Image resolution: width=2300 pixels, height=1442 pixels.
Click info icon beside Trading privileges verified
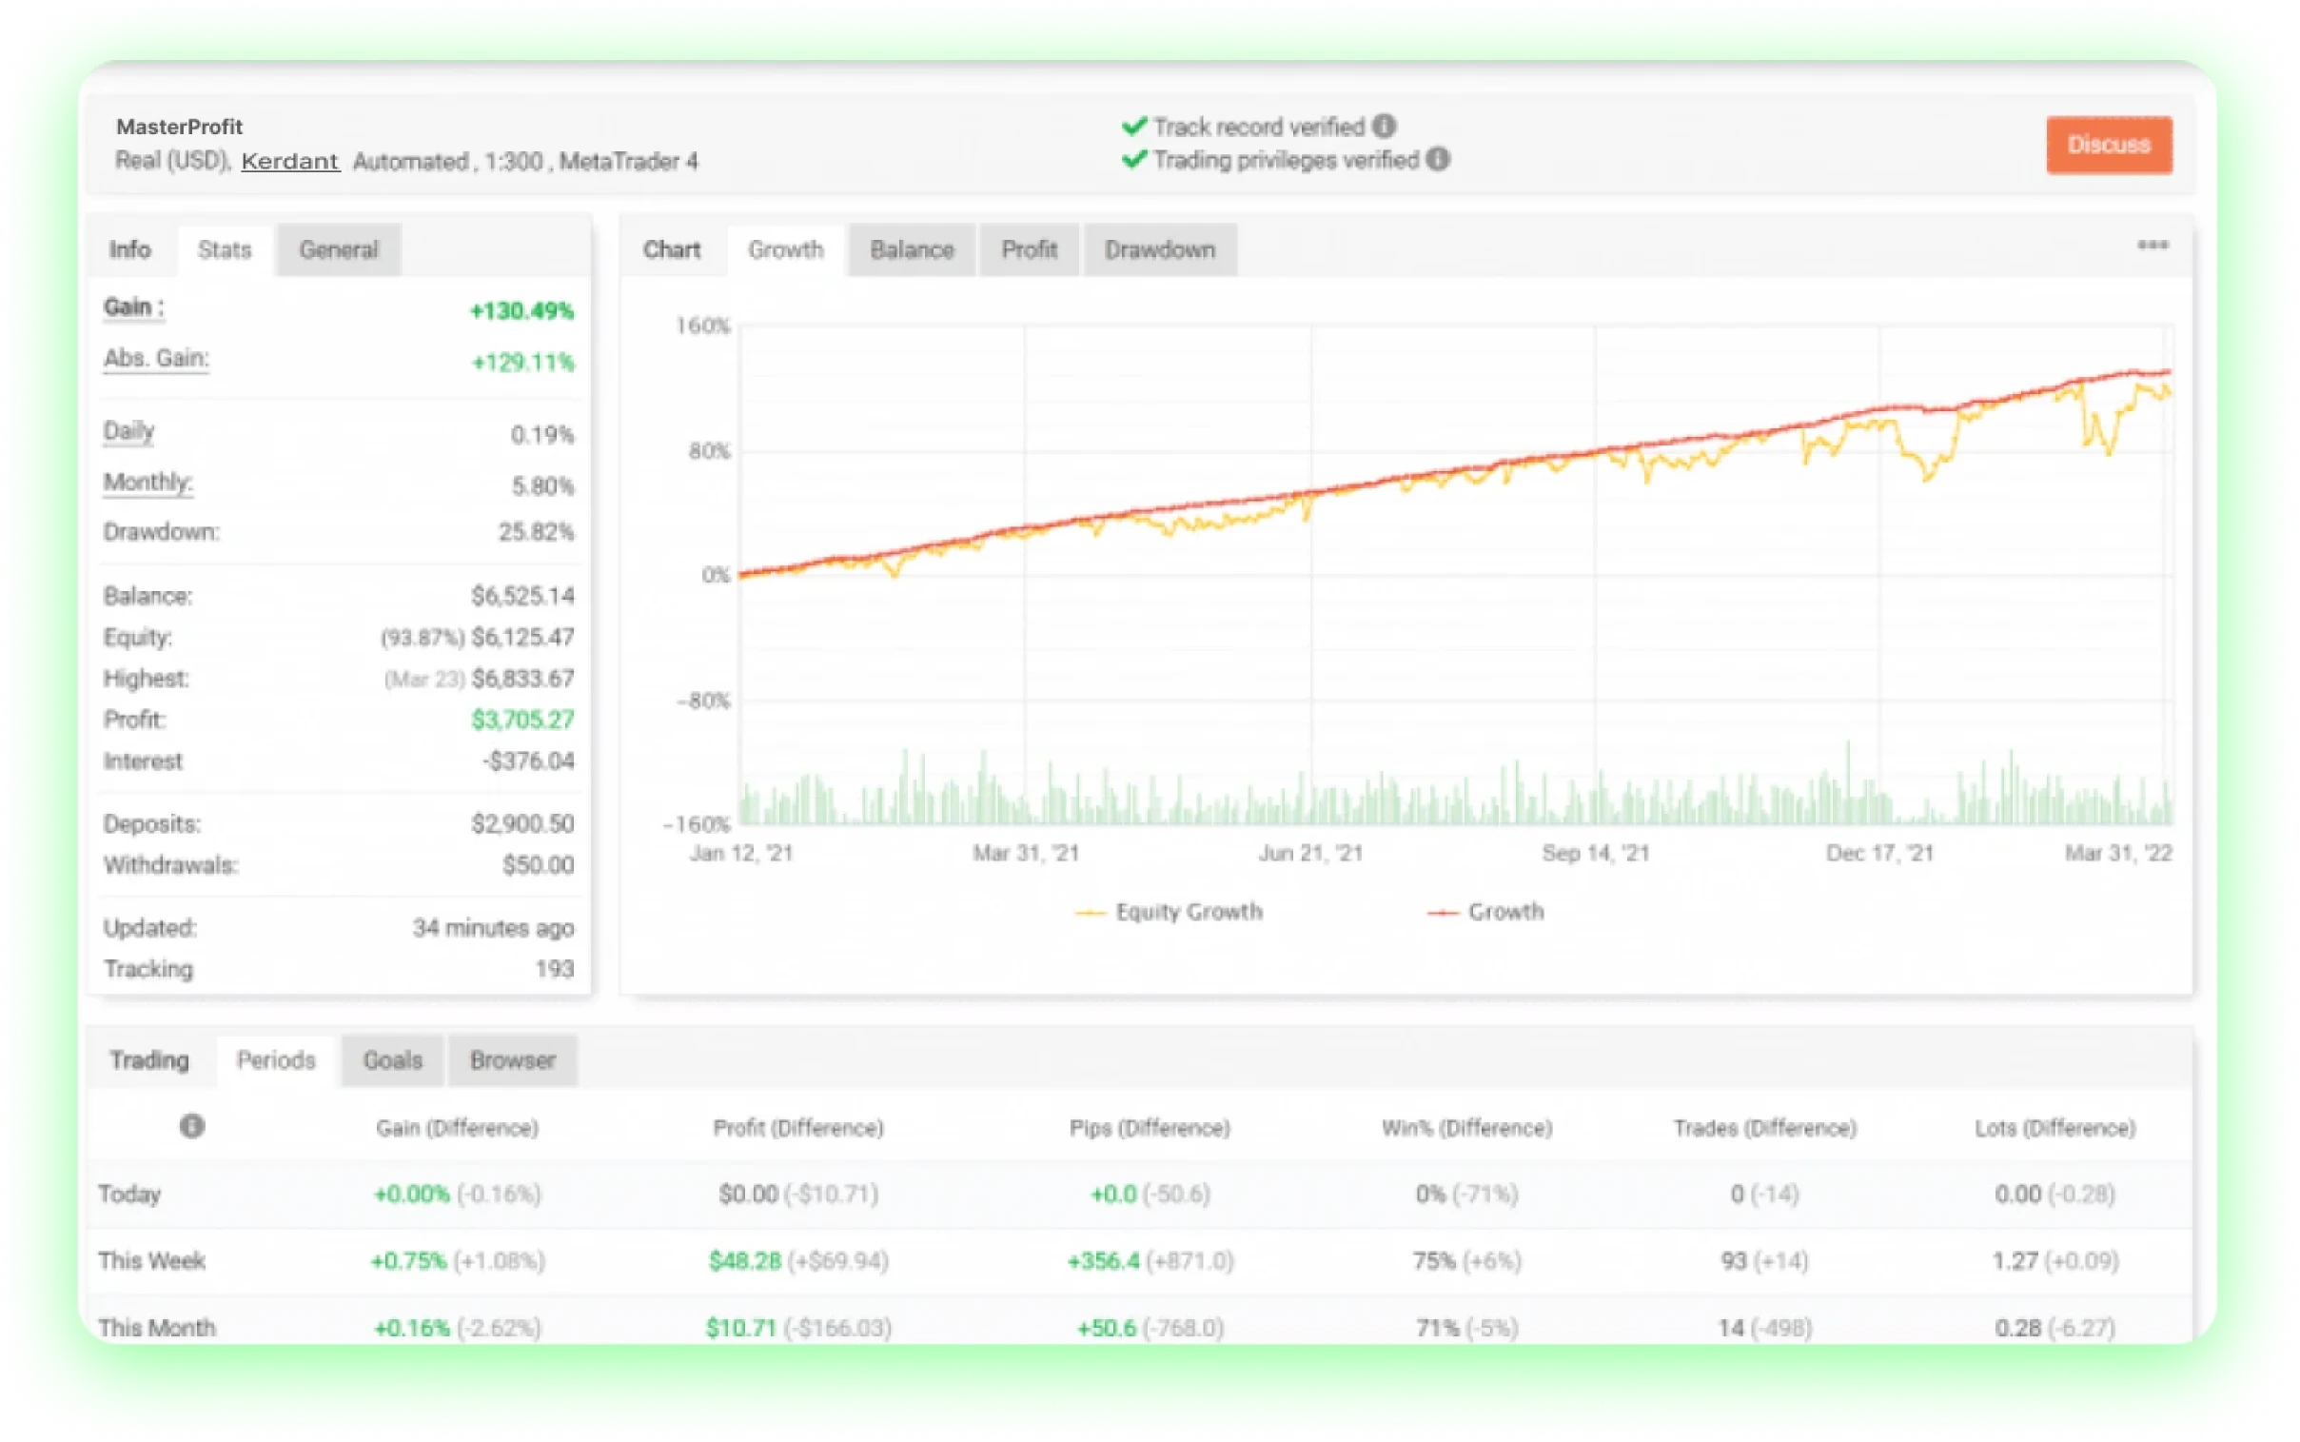1439,159
